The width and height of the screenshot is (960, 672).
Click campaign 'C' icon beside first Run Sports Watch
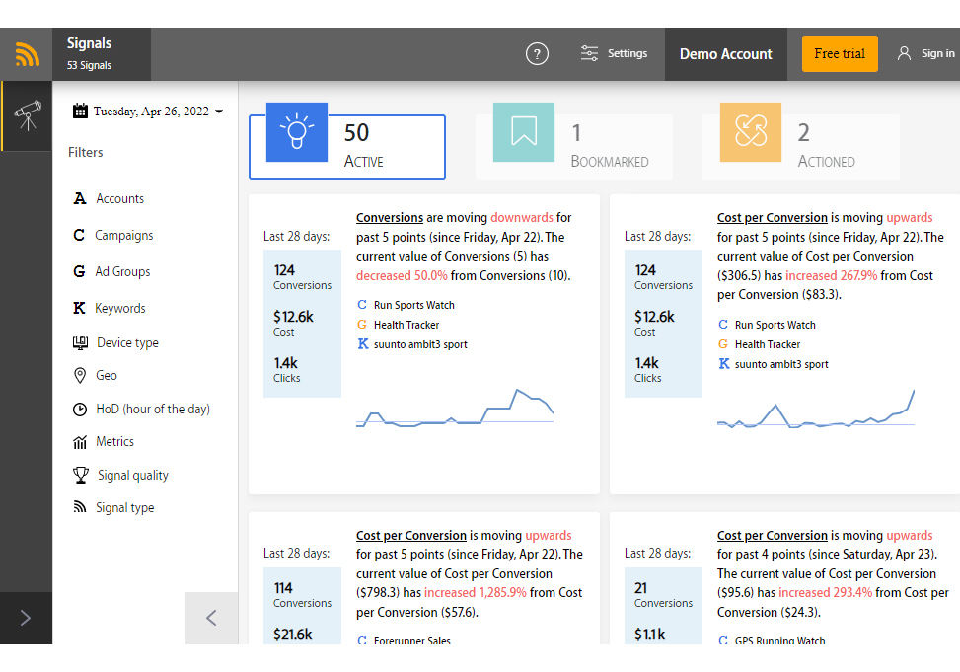point(362,305)
